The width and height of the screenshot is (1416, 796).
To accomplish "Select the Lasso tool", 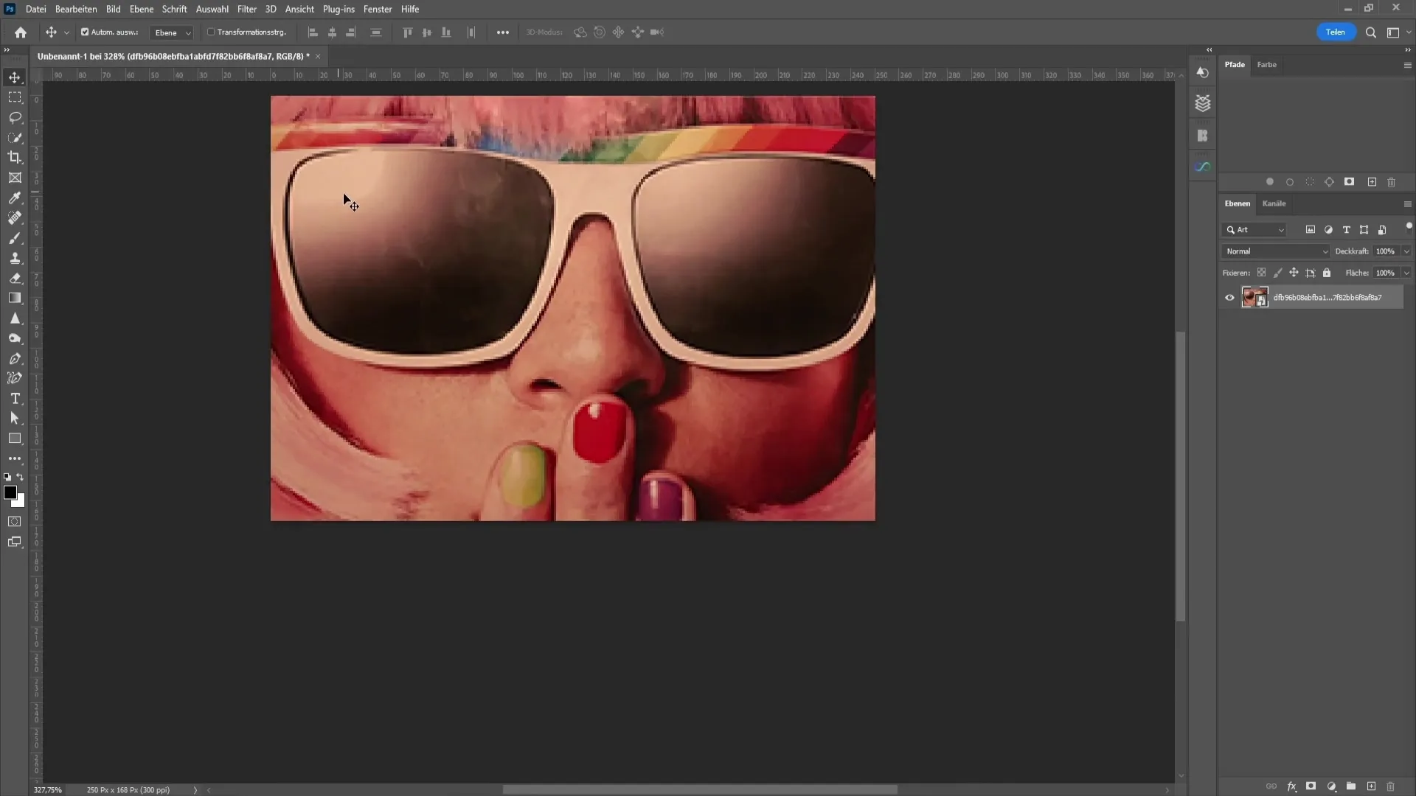I will (x=15, y=118).
